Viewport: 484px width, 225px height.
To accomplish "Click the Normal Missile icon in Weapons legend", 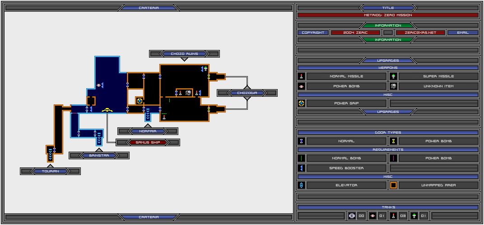I will point(302,76).
